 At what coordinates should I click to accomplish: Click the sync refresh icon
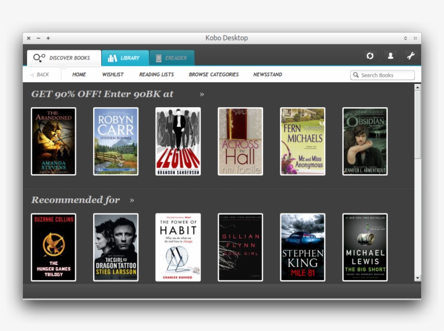[370, 56]
